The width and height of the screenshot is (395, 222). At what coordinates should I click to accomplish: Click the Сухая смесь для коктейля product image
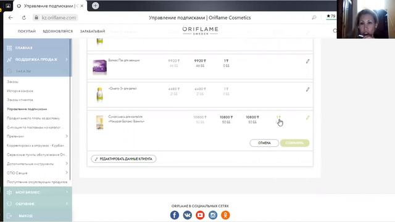tap(100, 123)
